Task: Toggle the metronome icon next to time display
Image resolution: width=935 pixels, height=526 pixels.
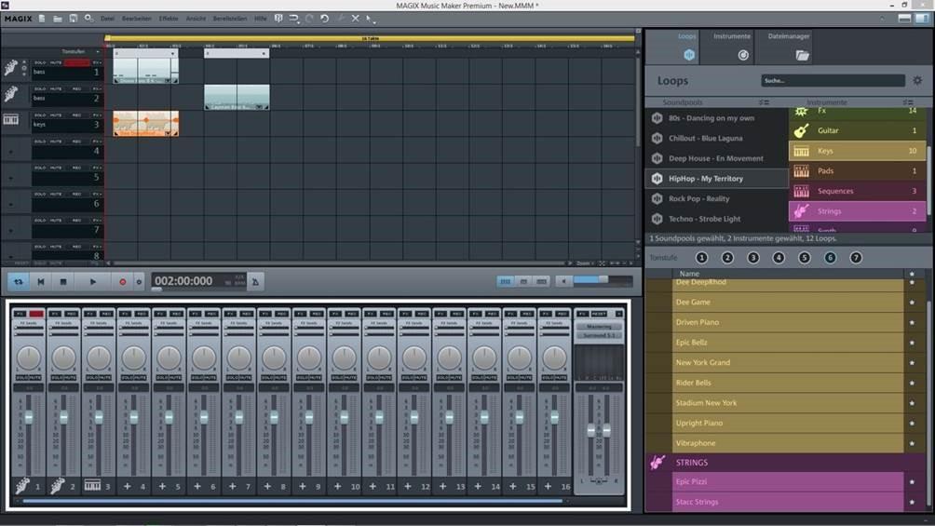Action: [x=256, y=281]
